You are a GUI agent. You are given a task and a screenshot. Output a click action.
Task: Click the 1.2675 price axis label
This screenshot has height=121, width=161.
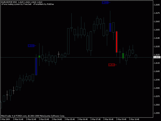(x=157, y=13)
